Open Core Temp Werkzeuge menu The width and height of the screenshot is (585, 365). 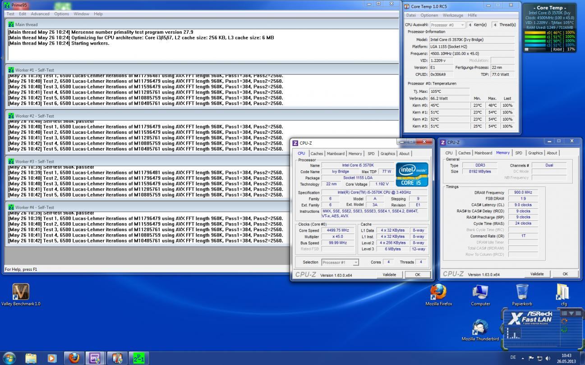(453, 15)
